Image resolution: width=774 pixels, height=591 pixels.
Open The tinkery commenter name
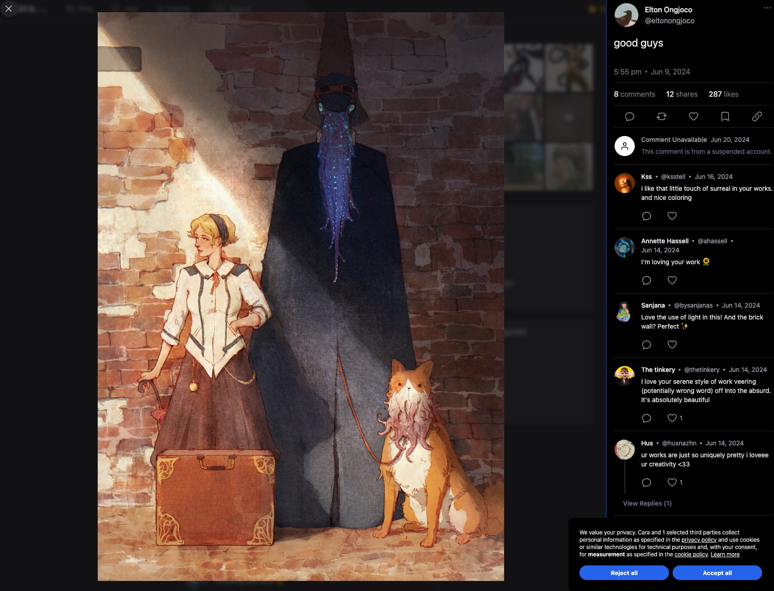[658, 370]
